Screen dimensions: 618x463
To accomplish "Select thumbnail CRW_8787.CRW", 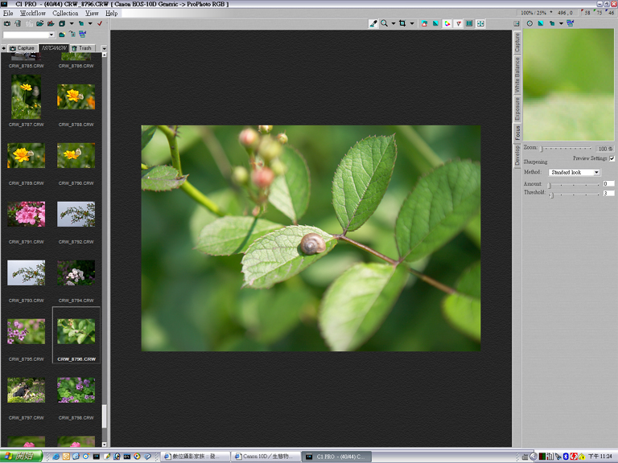I will 26,96.
